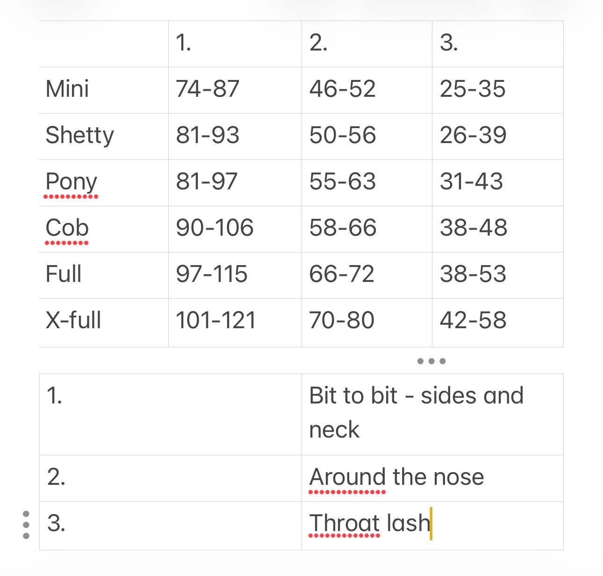Tap the underlined word Cob
603x576 pixels.
[67, 228]
